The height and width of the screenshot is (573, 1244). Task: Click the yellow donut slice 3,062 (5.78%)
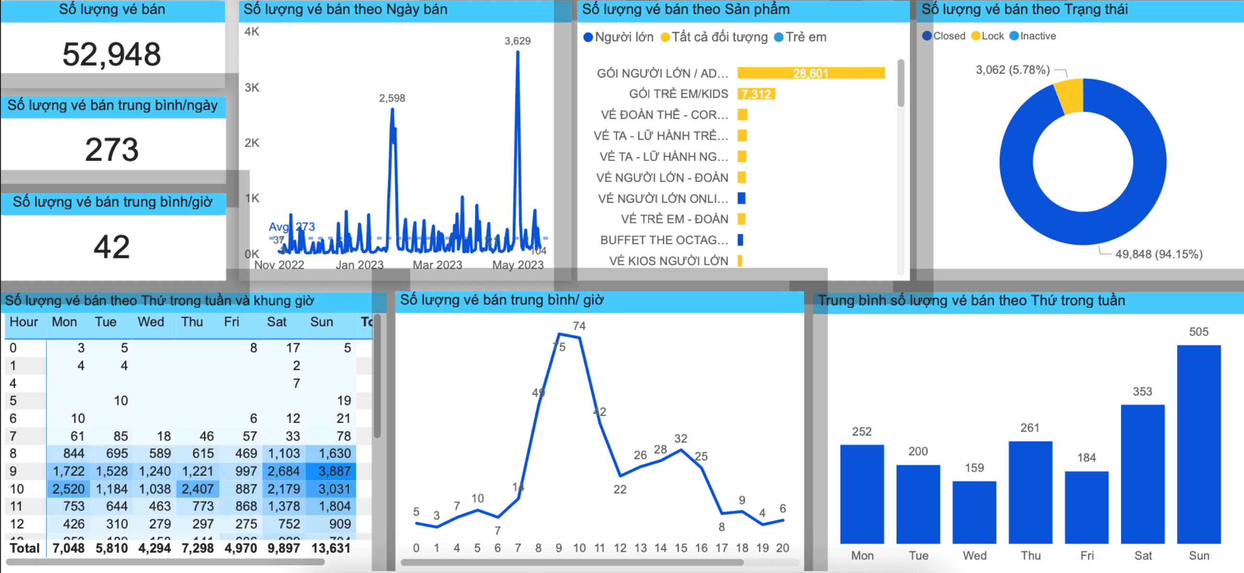tap(1070, 96)
